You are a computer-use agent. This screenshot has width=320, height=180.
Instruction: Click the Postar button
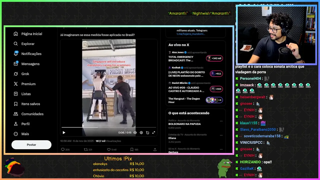[x=31, y=145]
